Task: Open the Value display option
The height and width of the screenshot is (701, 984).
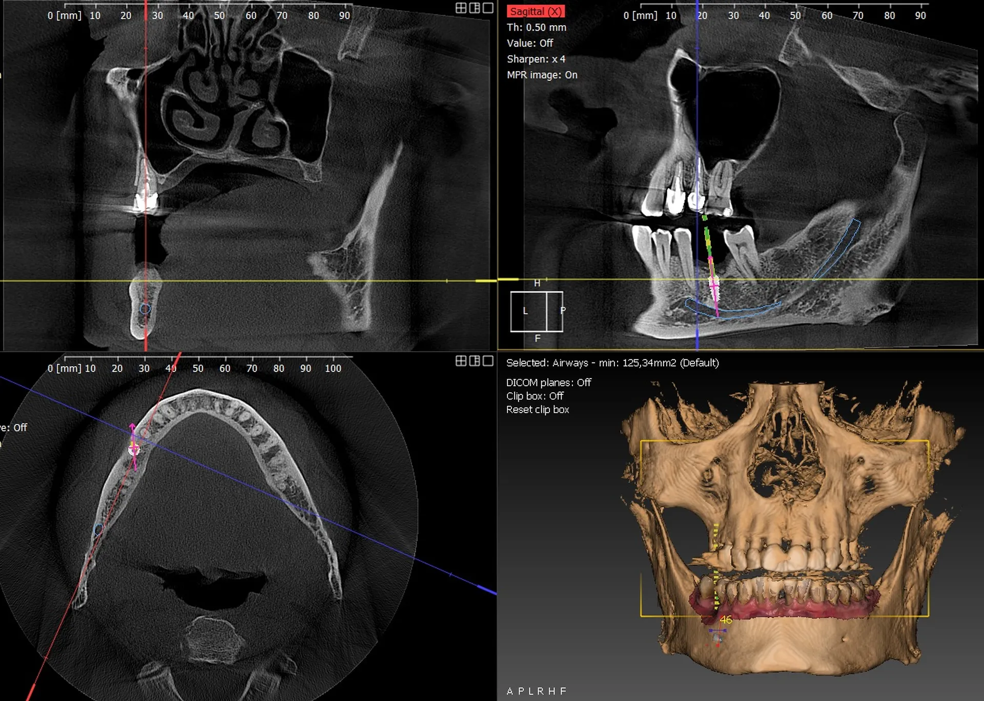Action: [x=529, y=43]
